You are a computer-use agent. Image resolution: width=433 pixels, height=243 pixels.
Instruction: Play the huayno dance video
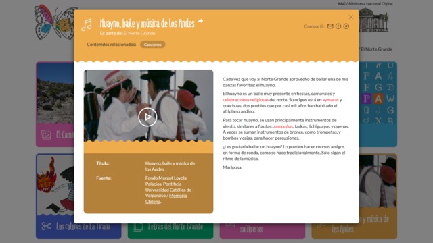tap(147, 117)
